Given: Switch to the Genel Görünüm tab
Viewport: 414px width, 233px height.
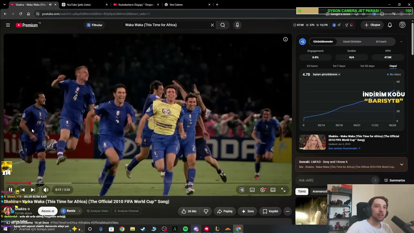Looking at the screenshot, I should click(x=352, y=41).
